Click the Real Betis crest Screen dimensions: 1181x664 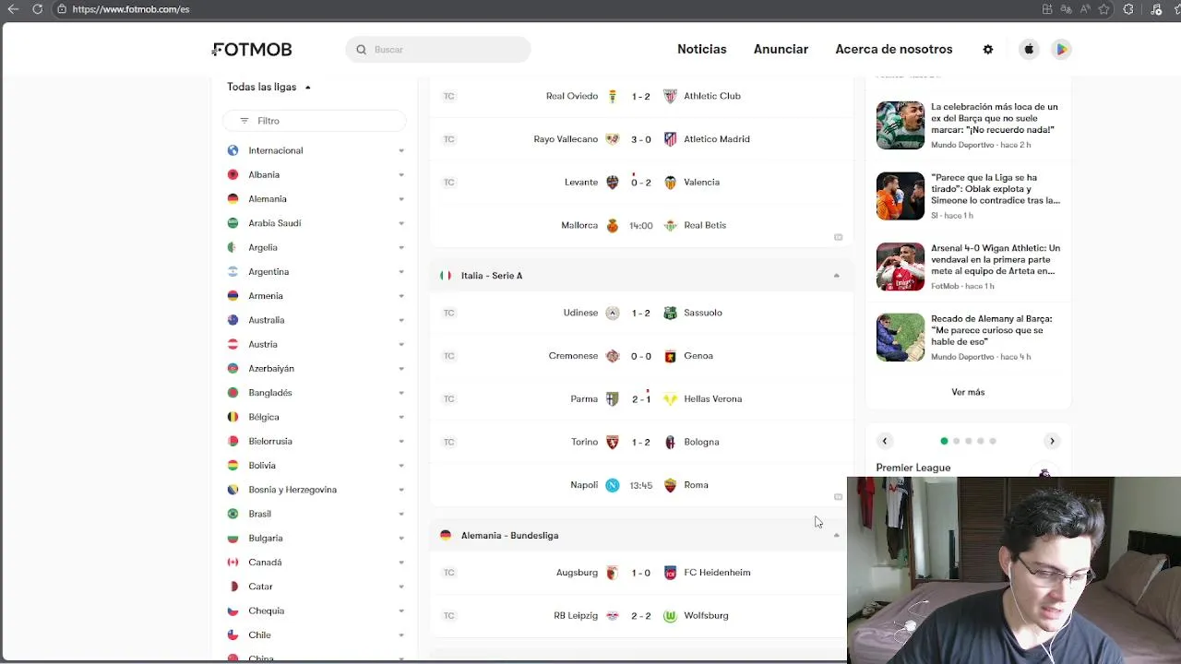[x=670, y=225]
